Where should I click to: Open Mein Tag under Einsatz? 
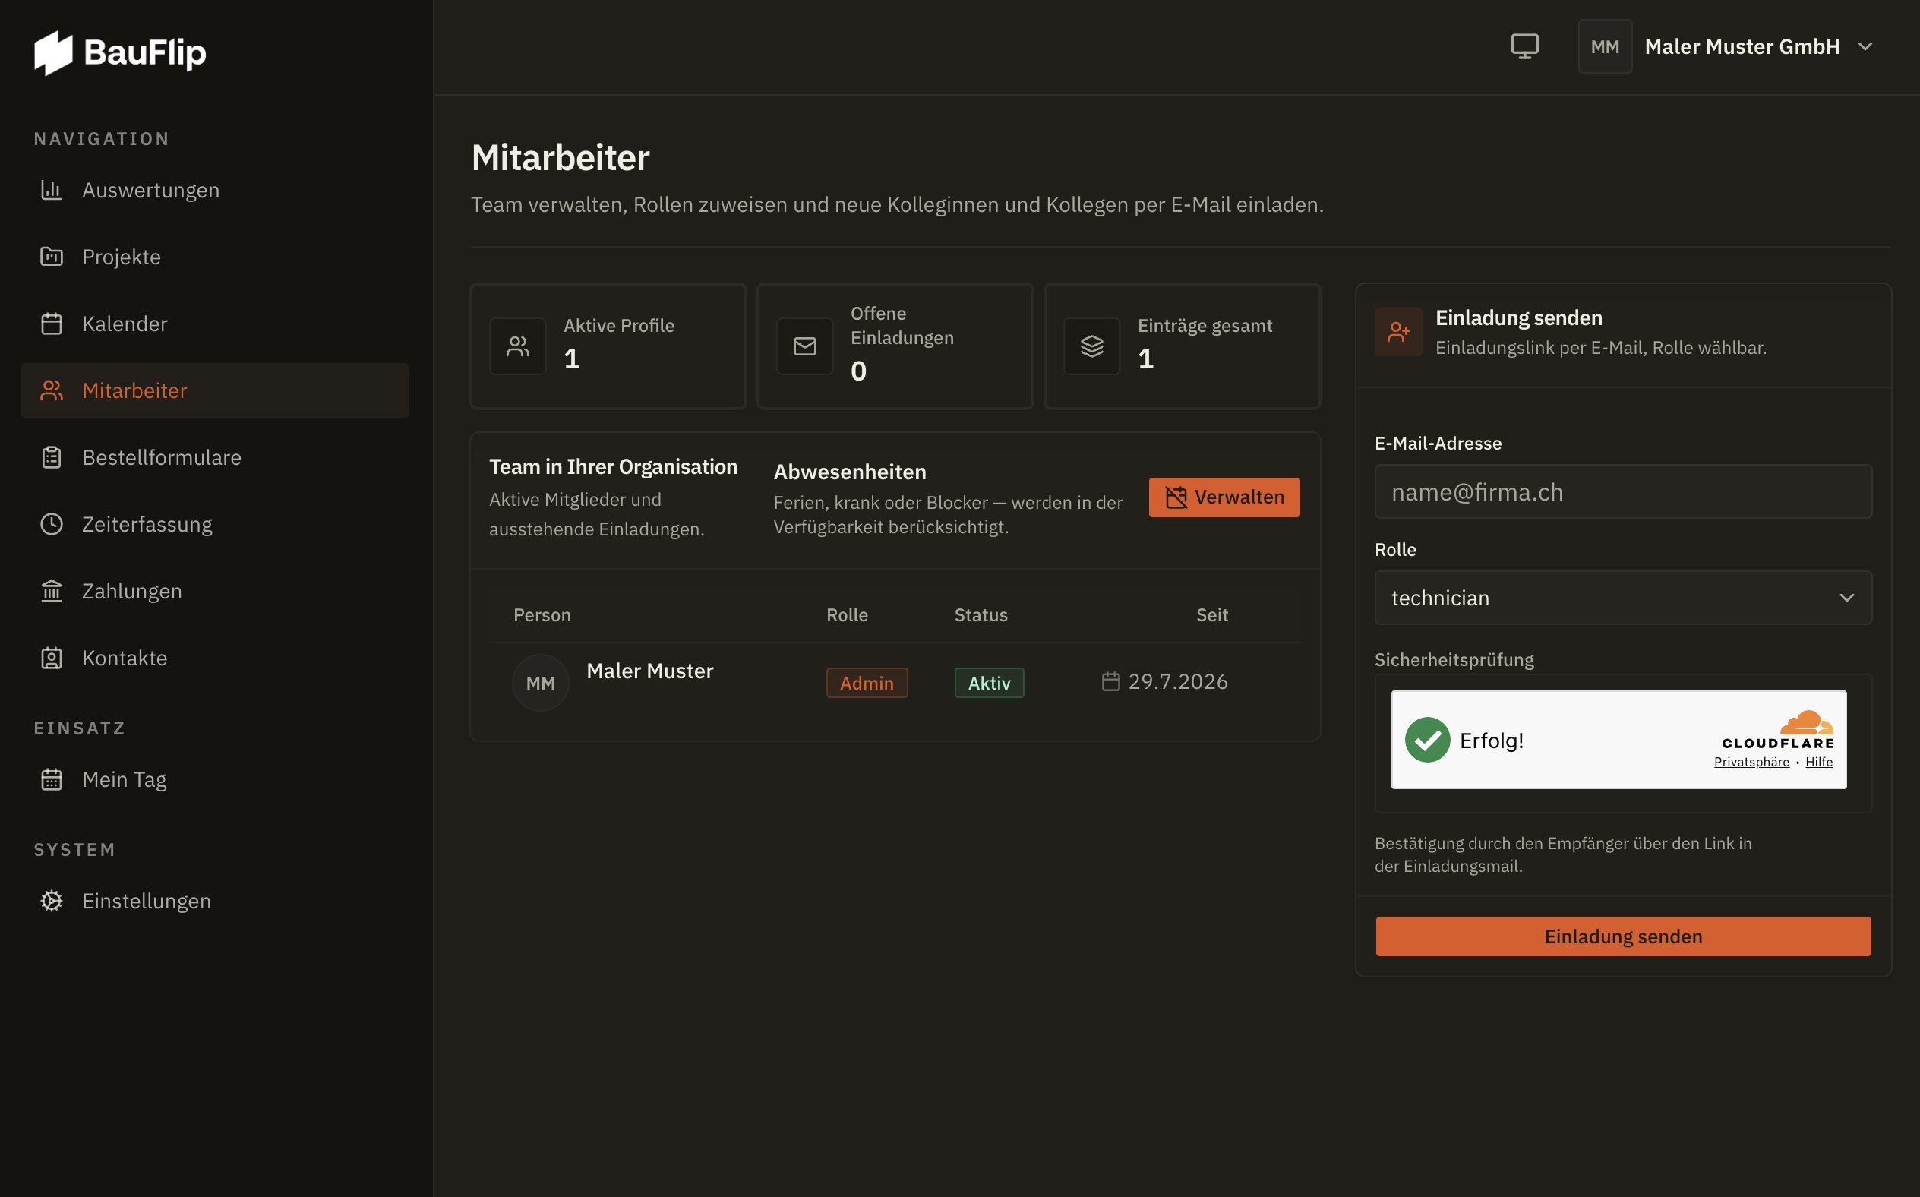pos(214,780)
